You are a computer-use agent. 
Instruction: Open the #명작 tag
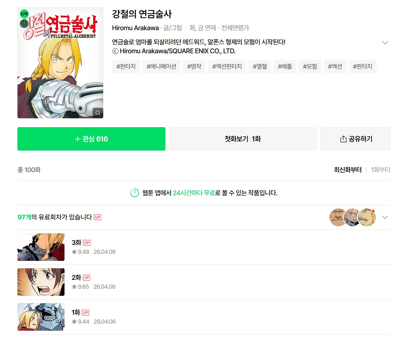(x=194, y=67)
